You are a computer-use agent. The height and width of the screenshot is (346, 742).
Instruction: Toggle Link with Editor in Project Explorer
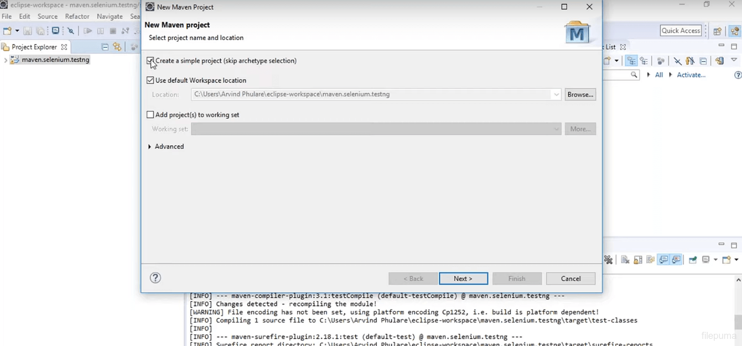pos(117,47)
